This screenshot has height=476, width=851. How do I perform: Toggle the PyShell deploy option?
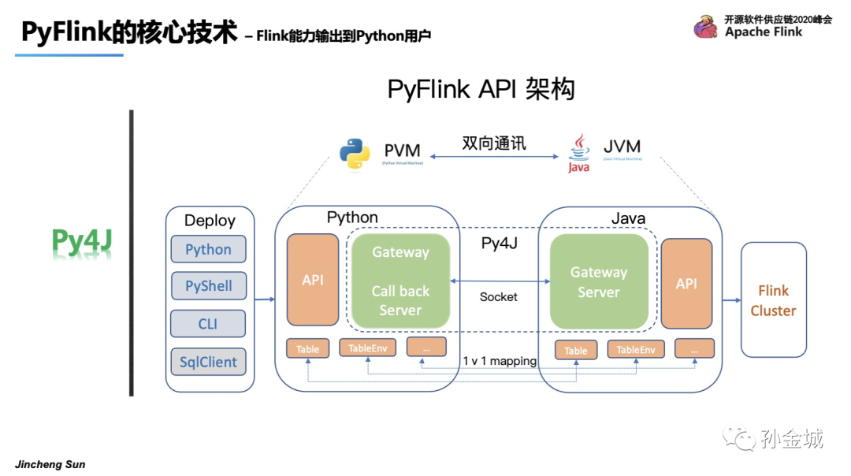pos(208,286)
